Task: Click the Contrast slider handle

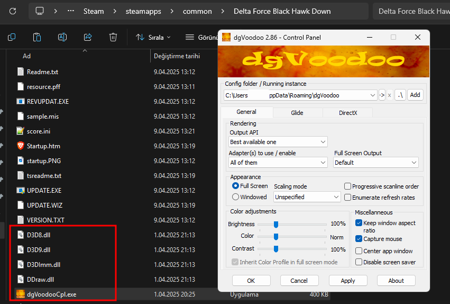Action: click(x=276, y=249)
